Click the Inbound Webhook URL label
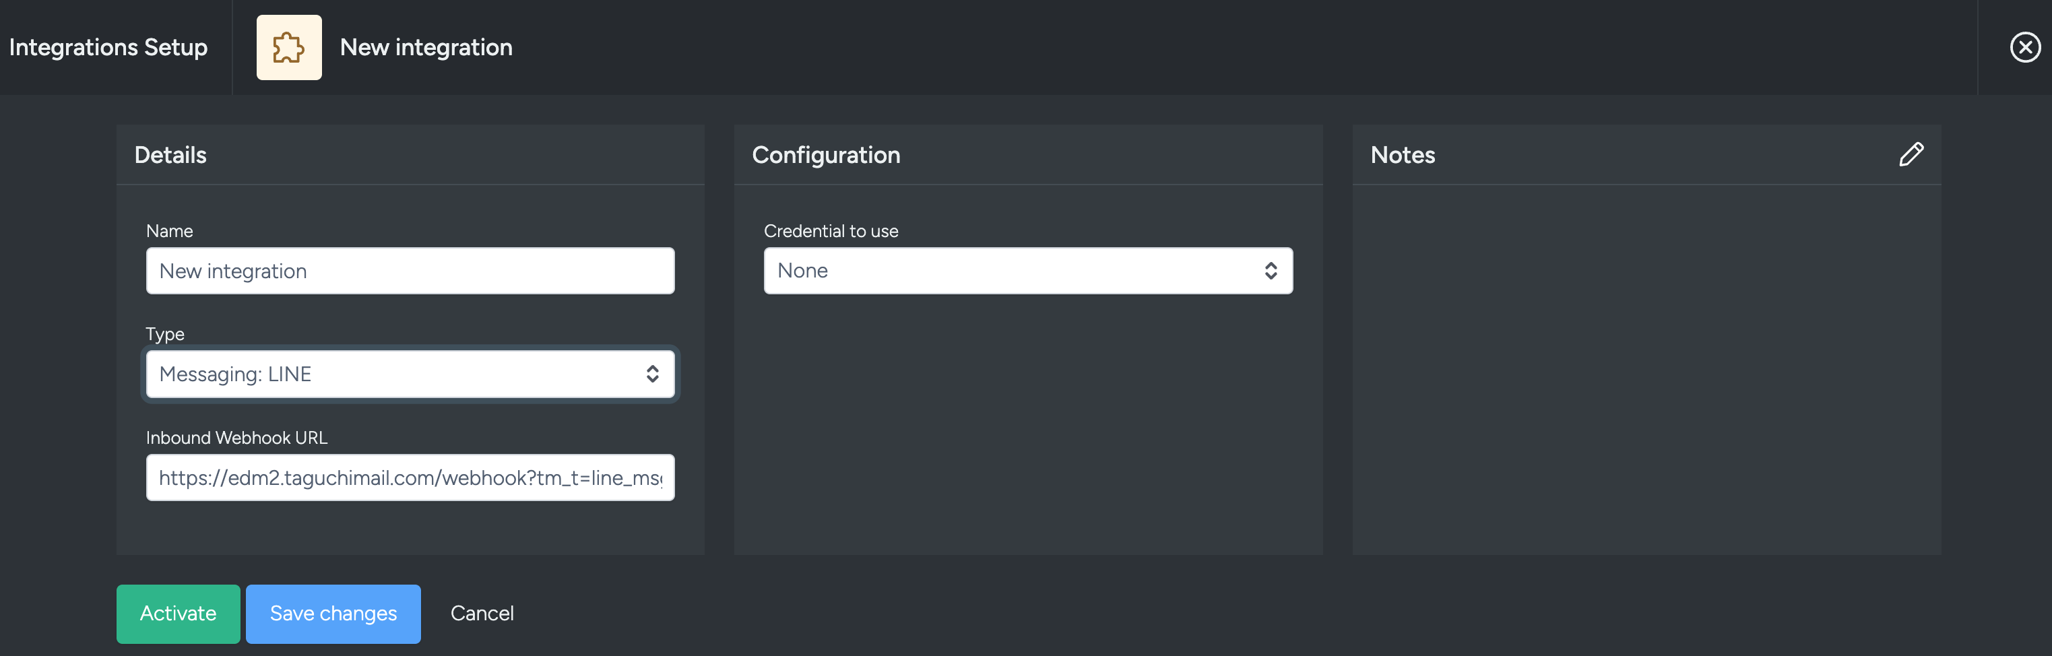Screen dimensions: 2052x656 tap(236, 438)
